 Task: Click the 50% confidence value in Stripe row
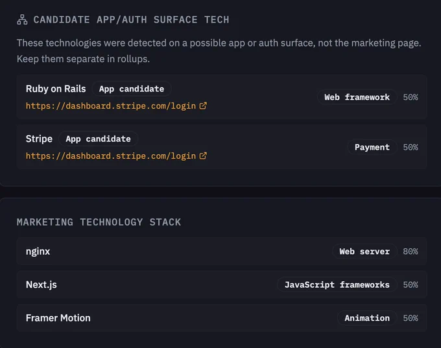coord(411,147)
